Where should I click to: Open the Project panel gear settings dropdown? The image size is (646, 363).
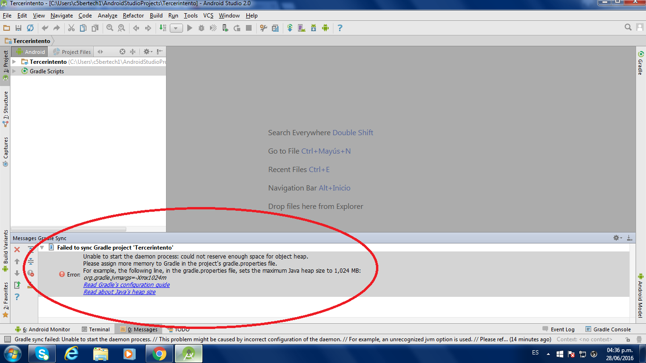tap(148, 52)
